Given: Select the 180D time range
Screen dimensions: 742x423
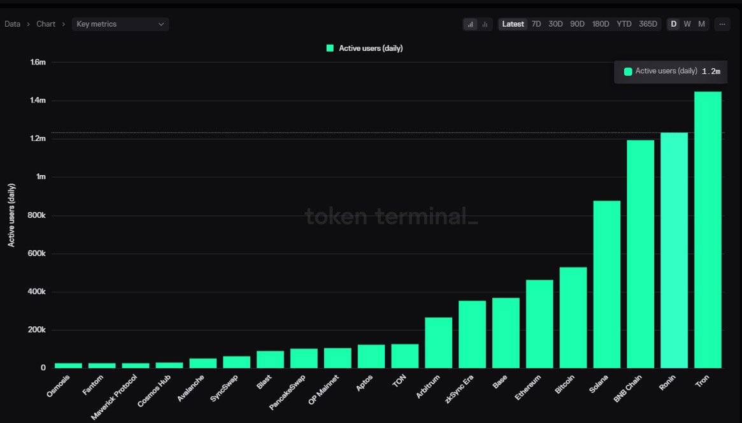Looking at the screenshot, I should tap(601, 24).
